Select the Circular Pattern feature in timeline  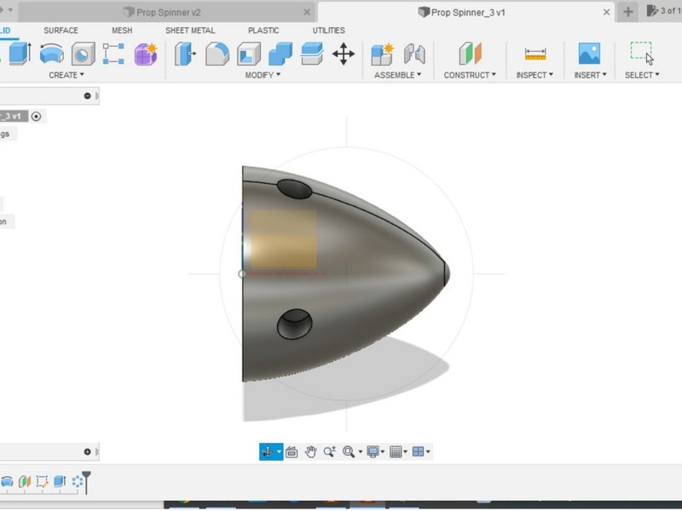pyautogui.click(x=78, y=481)
